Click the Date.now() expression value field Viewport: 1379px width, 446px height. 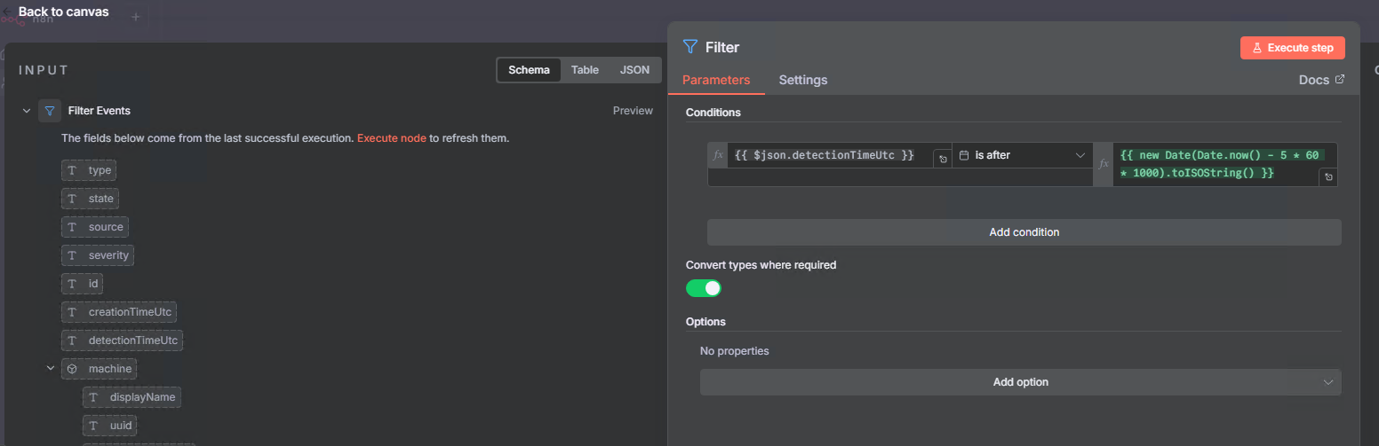[1217, 164]
